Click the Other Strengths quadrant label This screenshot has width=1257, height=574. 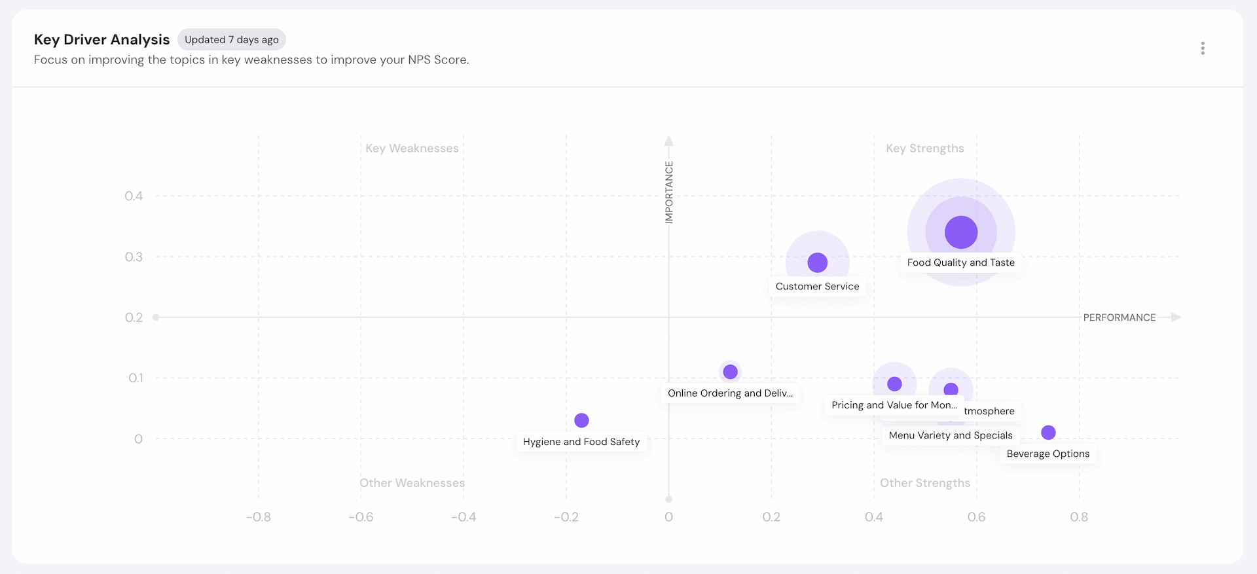point(924,483)
